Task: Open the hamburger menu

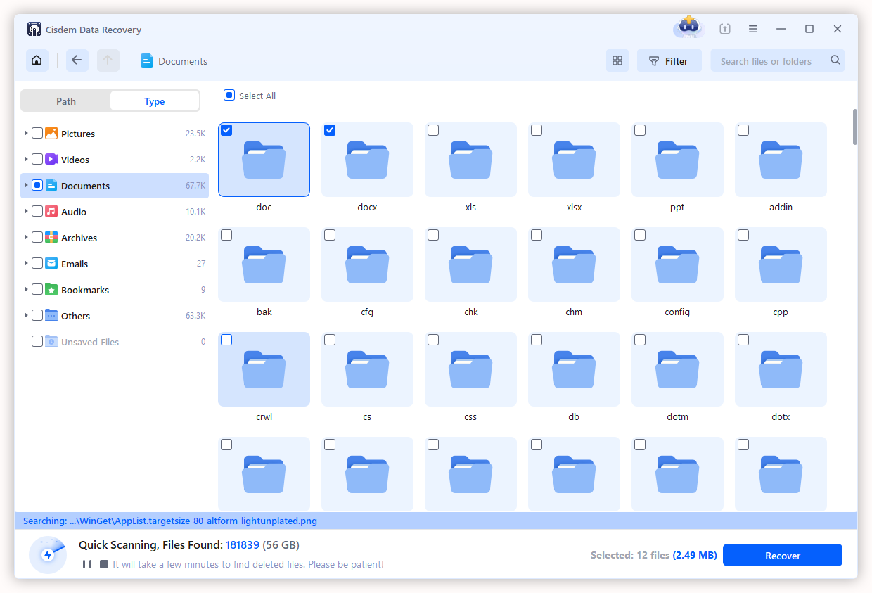Action: pos(753,29)
